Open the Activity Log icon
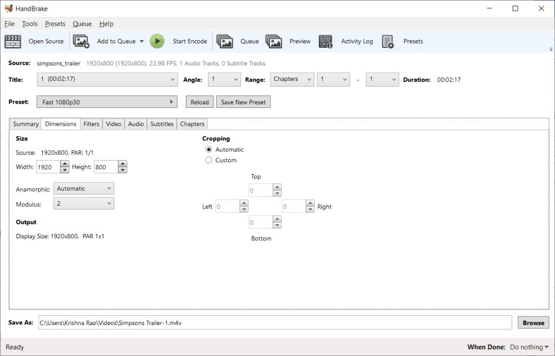The image size is (555, 356). 326,41
